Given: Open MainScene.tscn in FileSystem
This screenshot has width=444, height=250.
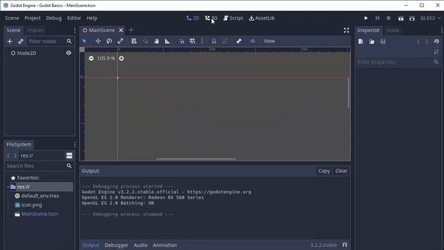Looking at the screenshot, I should pyautogui.click(x=40, y=214).
